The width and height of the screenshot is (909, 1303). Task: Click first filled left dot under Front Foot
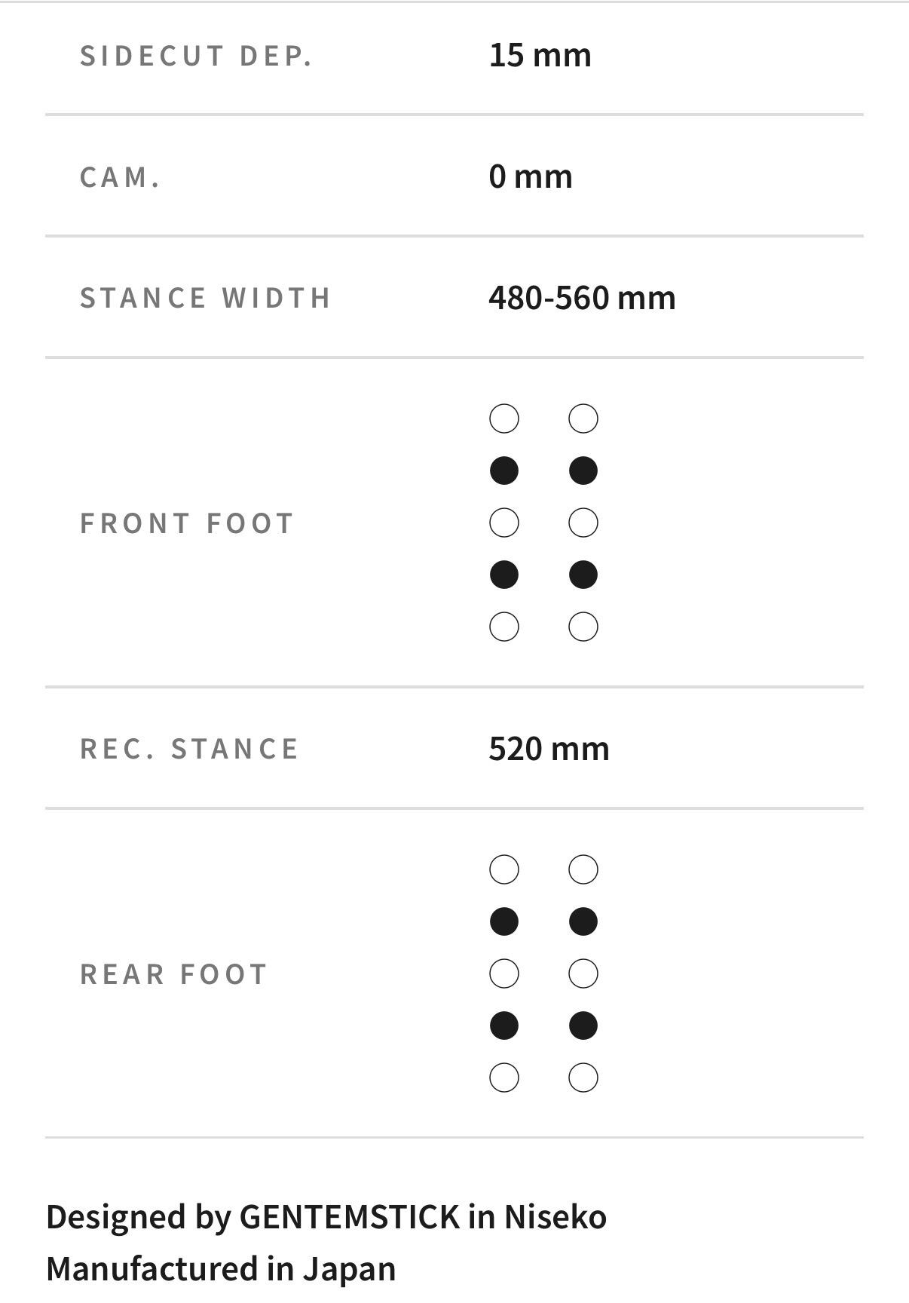point(504,471)
